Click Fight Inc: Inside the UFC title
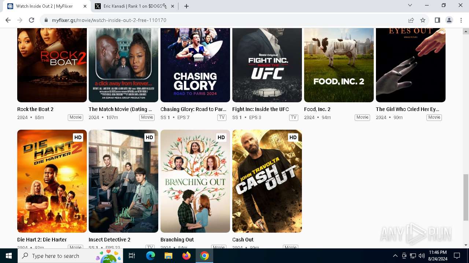469x263 pixels. pyautogui.click(x=261, y=109)
